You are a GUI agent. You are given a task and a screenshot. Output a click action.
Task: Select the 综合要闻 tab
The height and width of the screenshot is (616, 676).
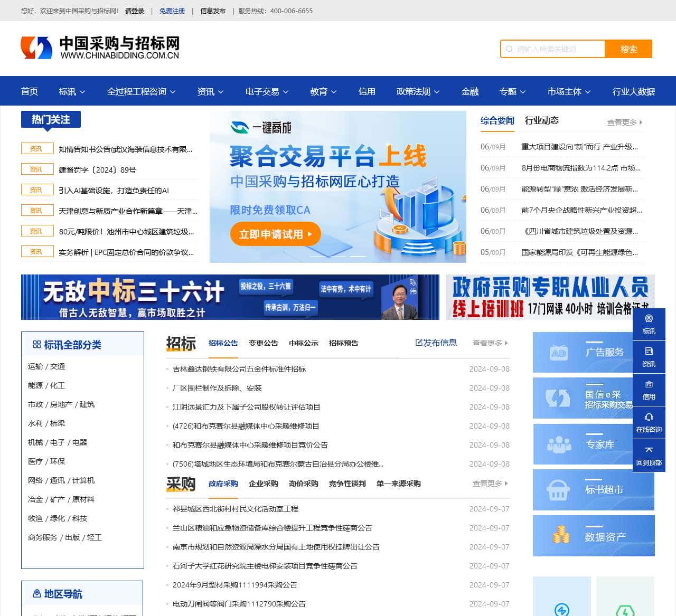coord(497,120)
